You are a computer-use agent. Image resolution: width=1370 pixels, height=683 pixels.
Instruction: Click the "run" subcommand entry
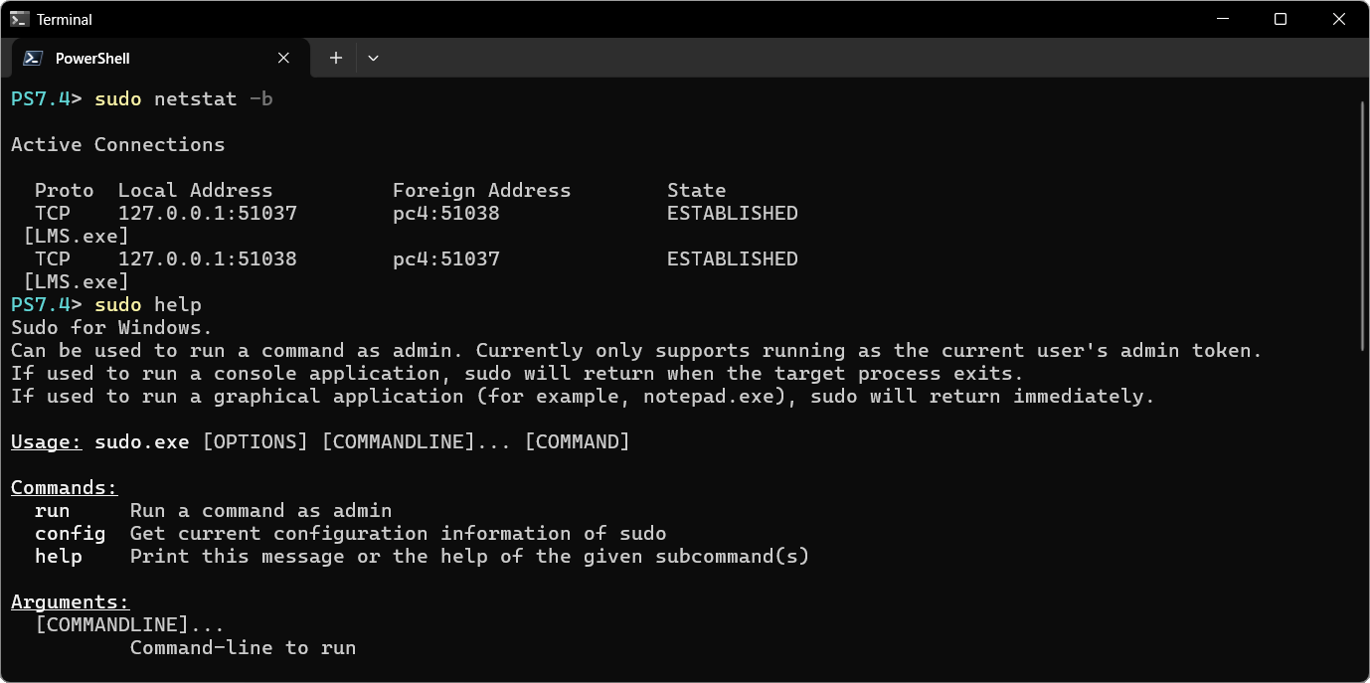[52, 510]
